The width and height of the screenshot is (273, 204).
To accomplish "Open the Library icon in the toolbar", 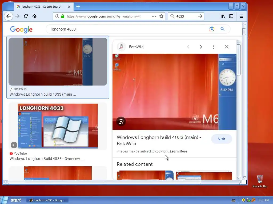I will tap(223, 16).
